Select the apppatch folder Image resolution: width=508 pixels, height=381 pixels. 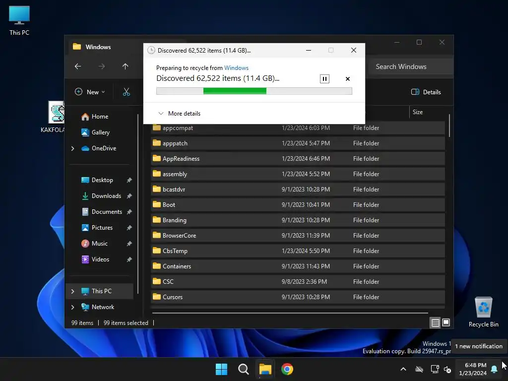point(298,143)
